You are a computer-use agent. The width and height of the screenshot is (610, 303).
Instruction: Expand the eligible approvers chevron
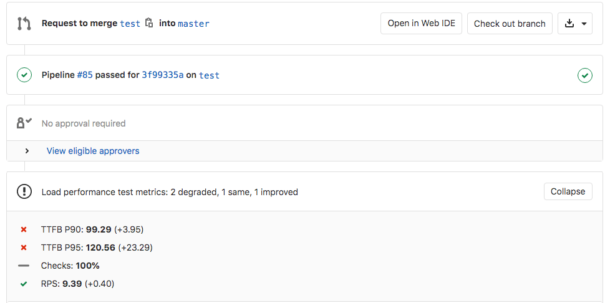pos(27,151)
